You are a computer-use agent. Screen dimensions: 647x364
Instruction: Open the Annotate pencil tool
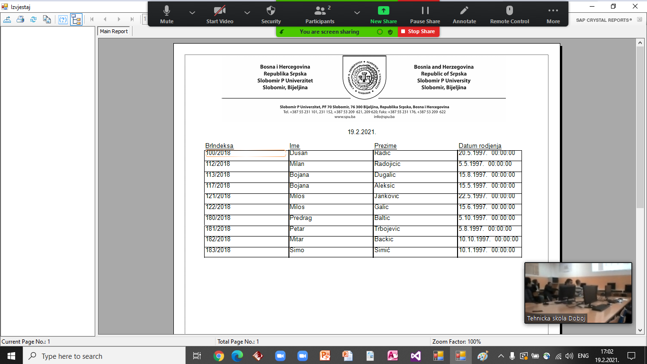464,15
